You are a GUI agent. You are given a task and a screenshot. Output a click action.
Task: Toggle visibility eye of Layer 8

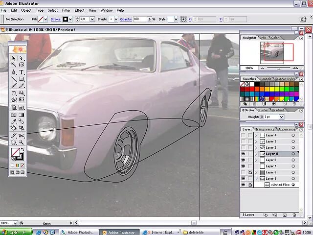(243, 160)
